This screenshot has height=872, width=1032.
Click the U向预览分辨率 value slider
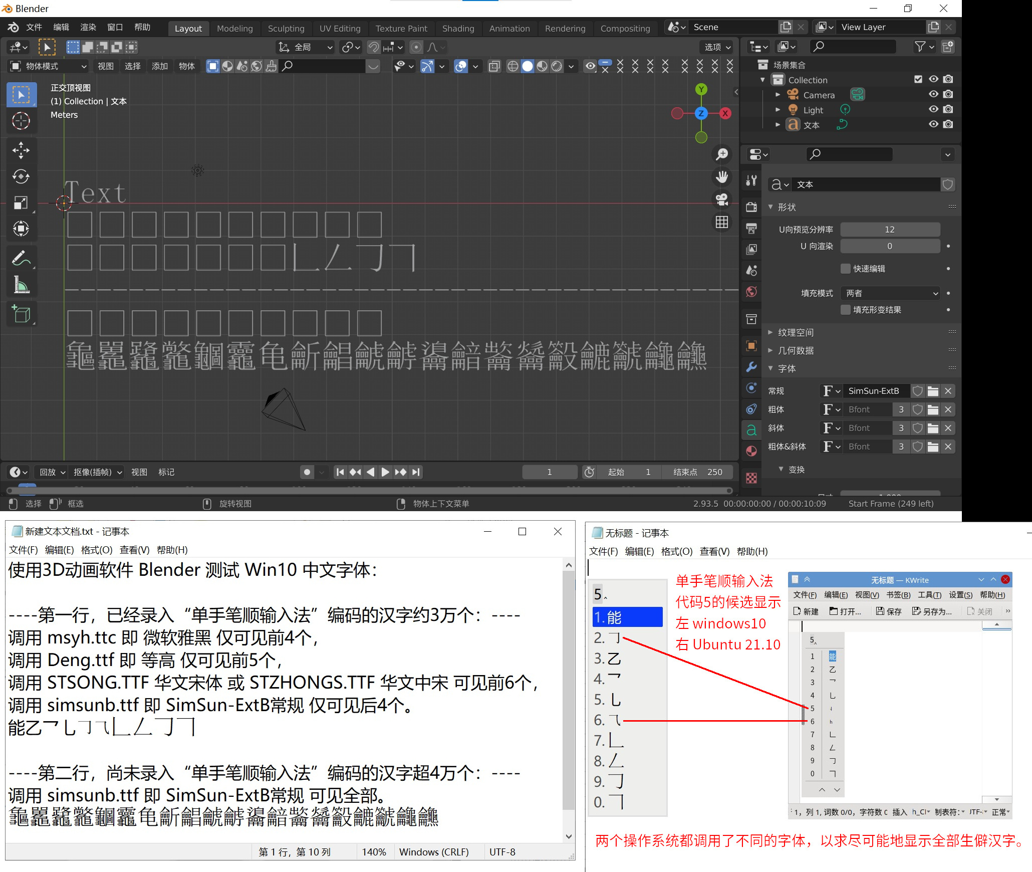coord(890,230)
